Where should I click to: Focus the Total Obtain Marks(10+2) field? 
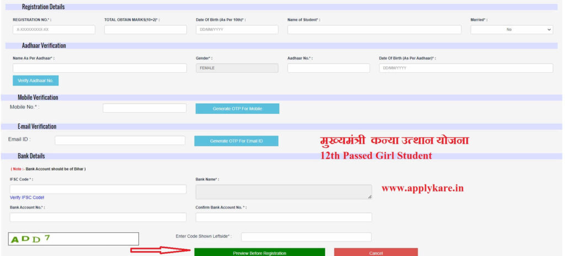click(x=146, y=30)
